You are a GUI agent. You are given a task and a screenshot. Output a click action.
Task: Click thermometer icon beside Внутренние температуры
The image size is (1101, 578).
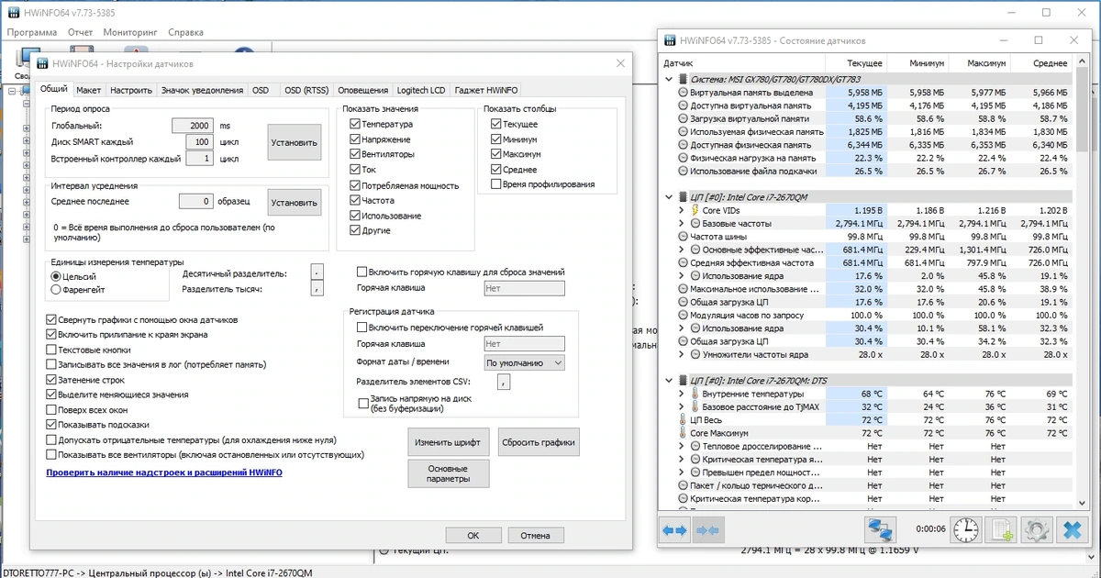point(695,394)
